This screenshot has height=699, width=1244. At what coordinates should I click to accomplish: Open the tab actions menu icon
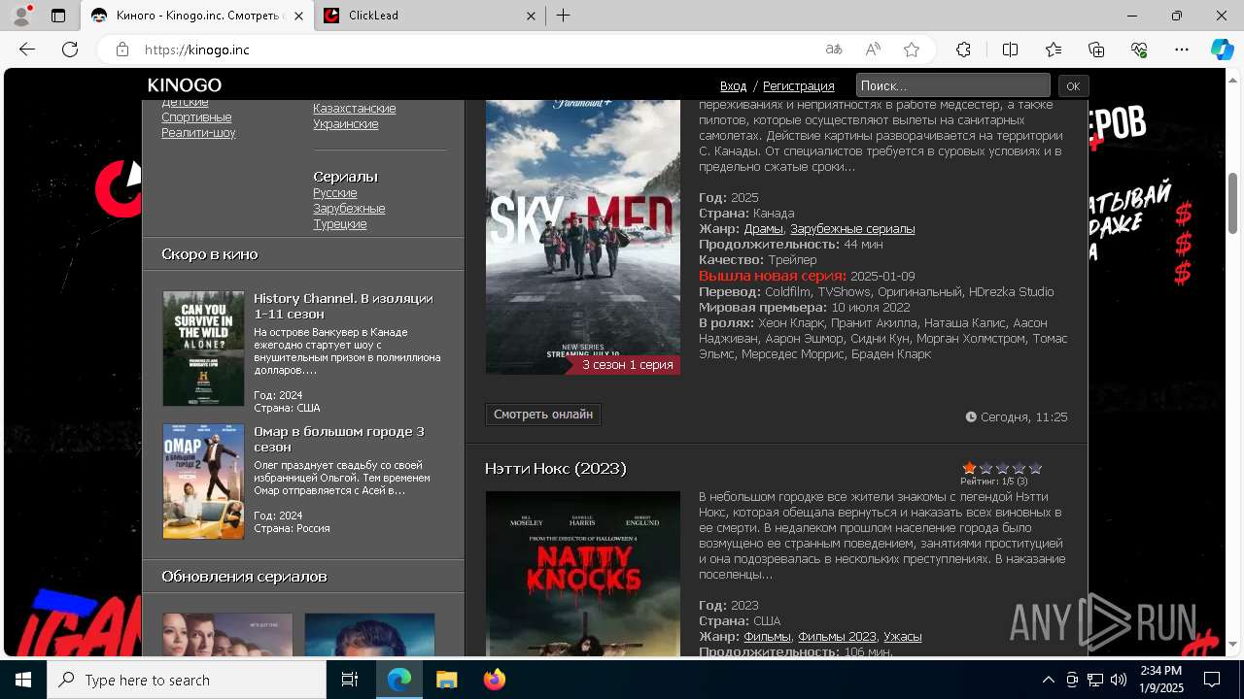click(x=58, y=16)
